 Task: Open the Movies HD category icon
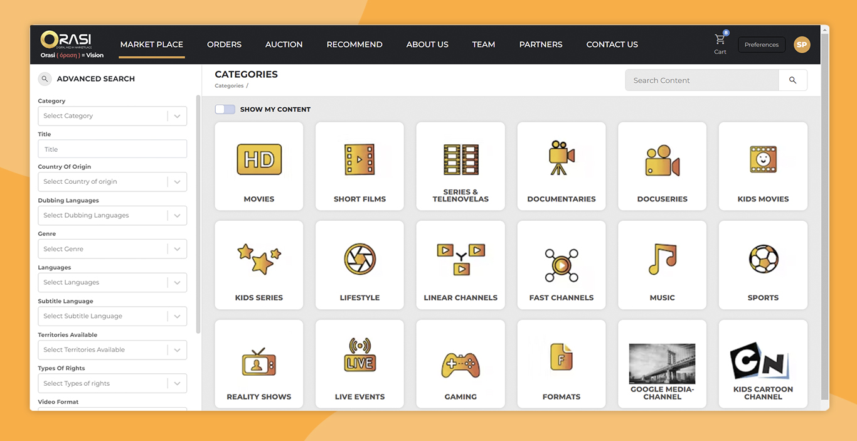(259, 159)
